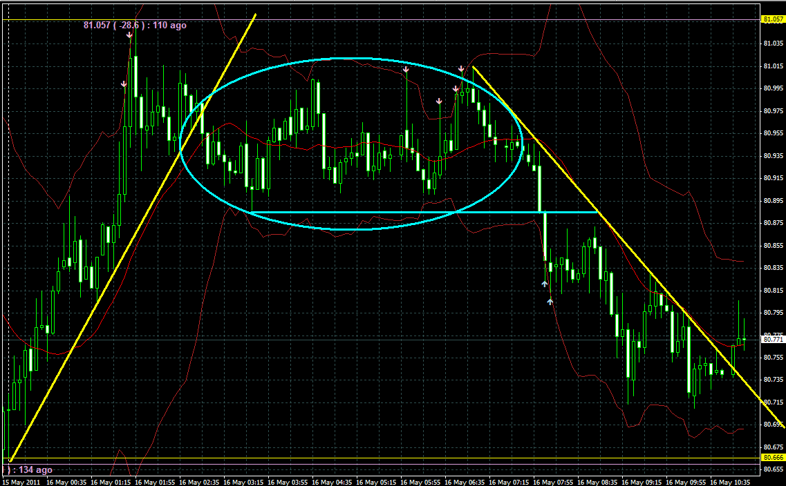The width and height of the screenshot is (786, 486).
Task: Select the current price label 80.771
Action: point(772,339)
